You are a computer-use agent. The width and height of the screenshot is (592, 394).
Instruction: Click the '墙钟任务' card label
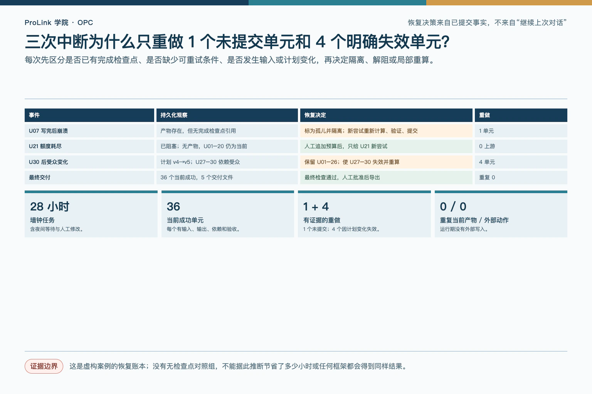tap(42, 220)
